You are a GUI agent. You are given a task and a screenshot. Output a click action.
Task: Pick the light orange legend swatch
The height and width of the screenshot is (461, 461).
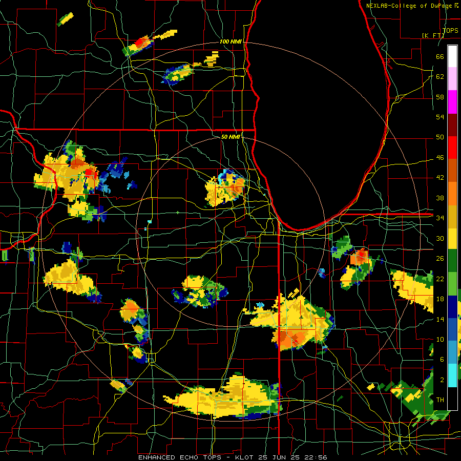click(x=452, y=194)
